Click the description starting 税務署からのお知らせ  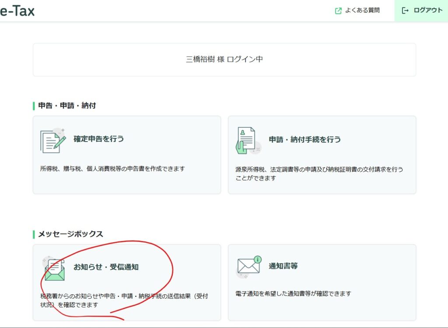click(x=124, y=300)
